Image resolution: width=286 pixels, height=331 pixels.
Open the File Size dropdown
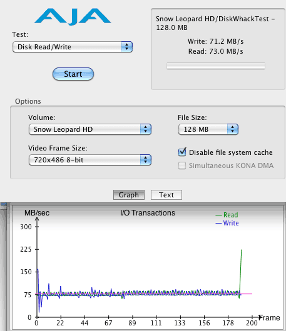pos(208,129)
